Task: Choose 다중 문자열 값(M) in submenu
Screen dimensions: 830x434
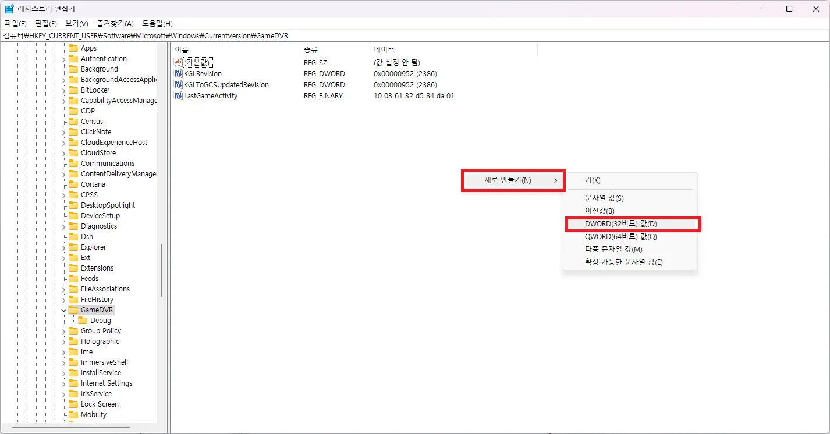Action: click(630, 250)
